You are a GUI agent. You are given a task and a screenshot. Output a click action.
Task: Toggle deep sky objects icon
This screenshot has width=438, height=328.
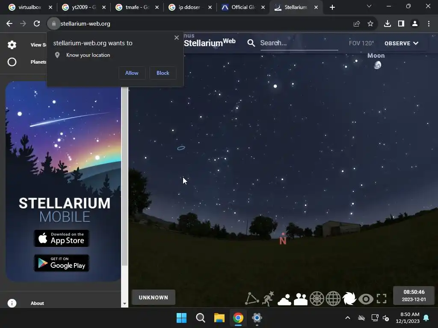pyautogui.click(x=349, y=299)
